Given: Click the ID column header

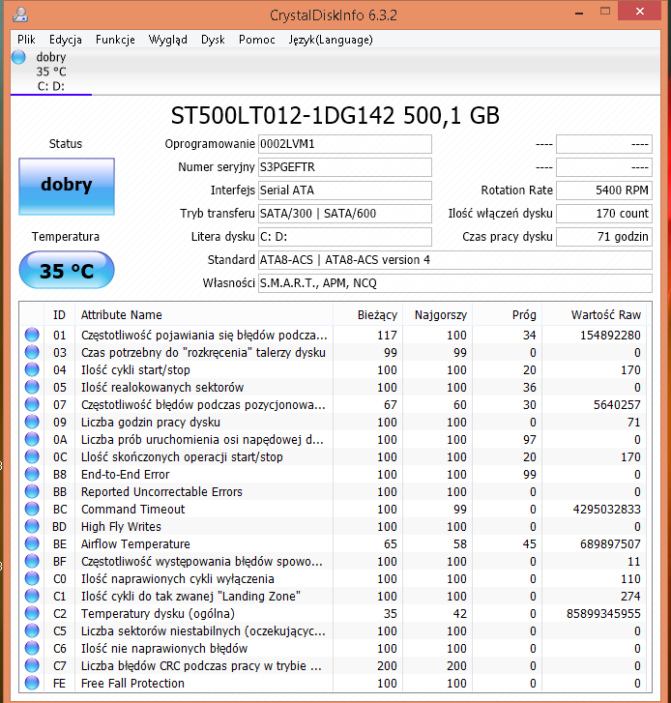Looking at the screenshot, I should (60, 314).
